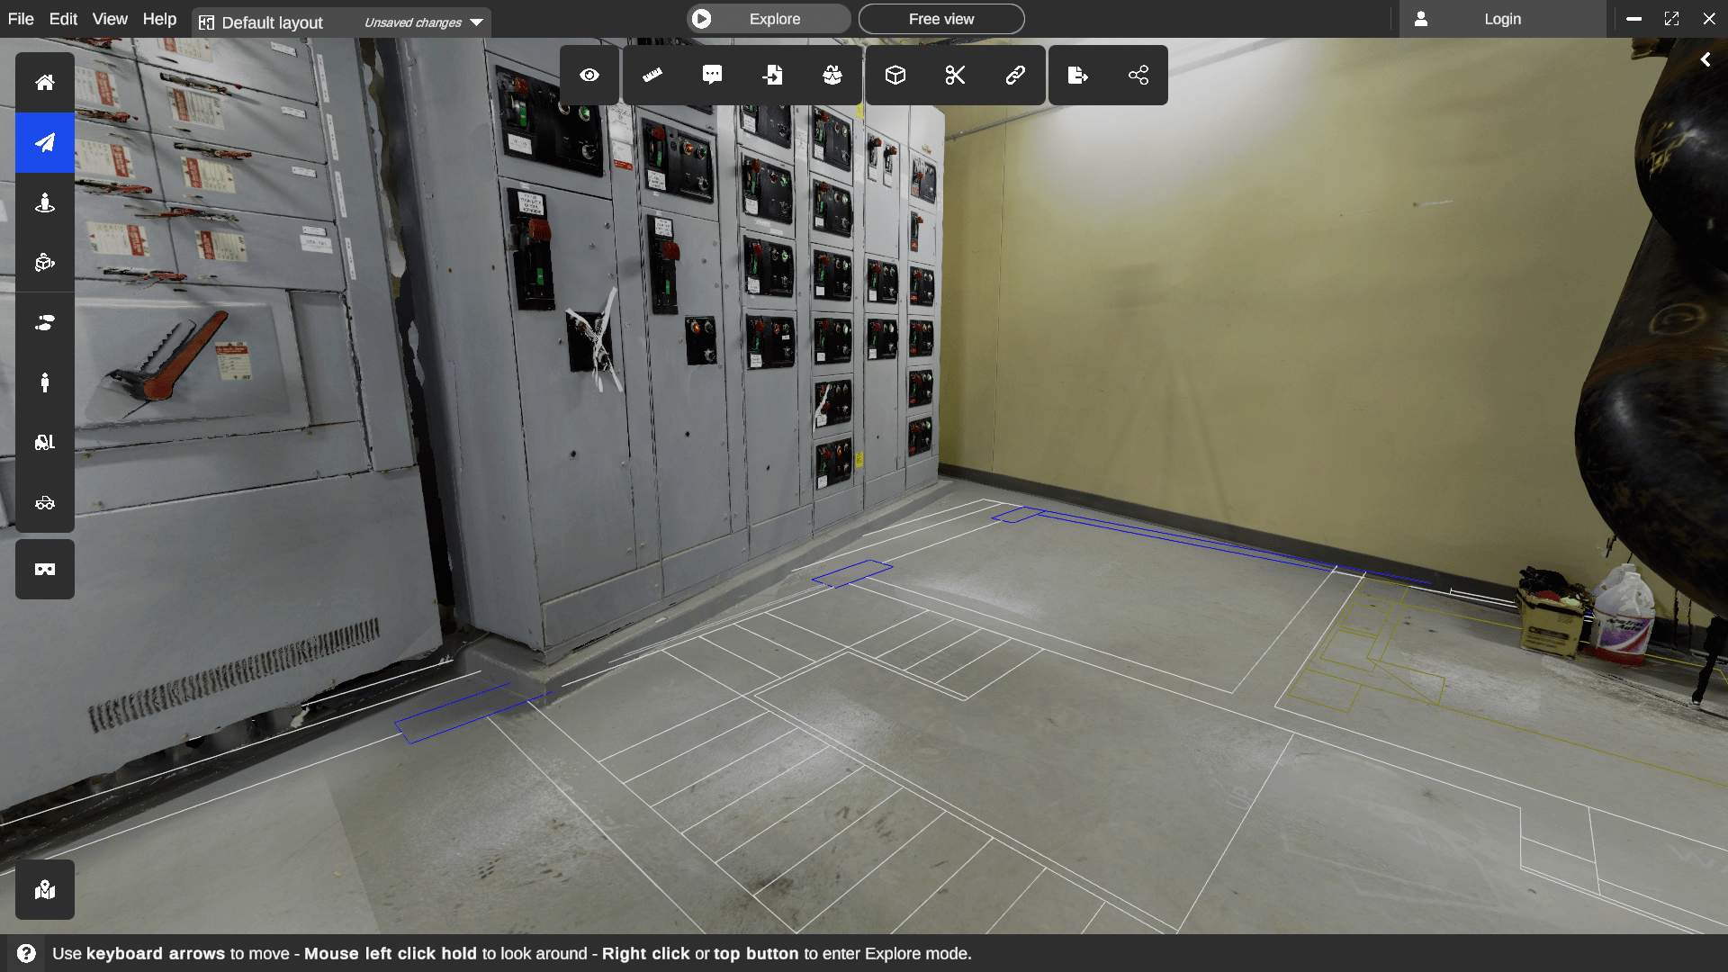Open the map location panel
Screen dimensions: 1728x972
(x=45, y=889)
